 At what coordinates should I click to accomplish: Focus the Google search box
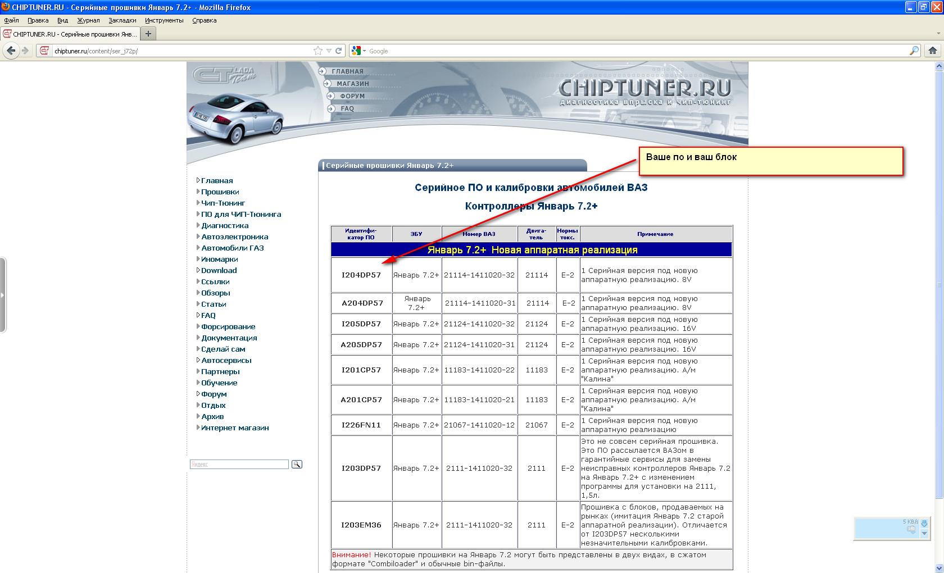pos(637,51)
